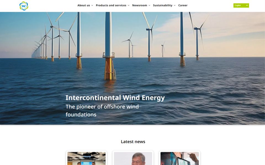
Task: Select the offshore wind foundations tagline
Action: click(x=102, y=110)
